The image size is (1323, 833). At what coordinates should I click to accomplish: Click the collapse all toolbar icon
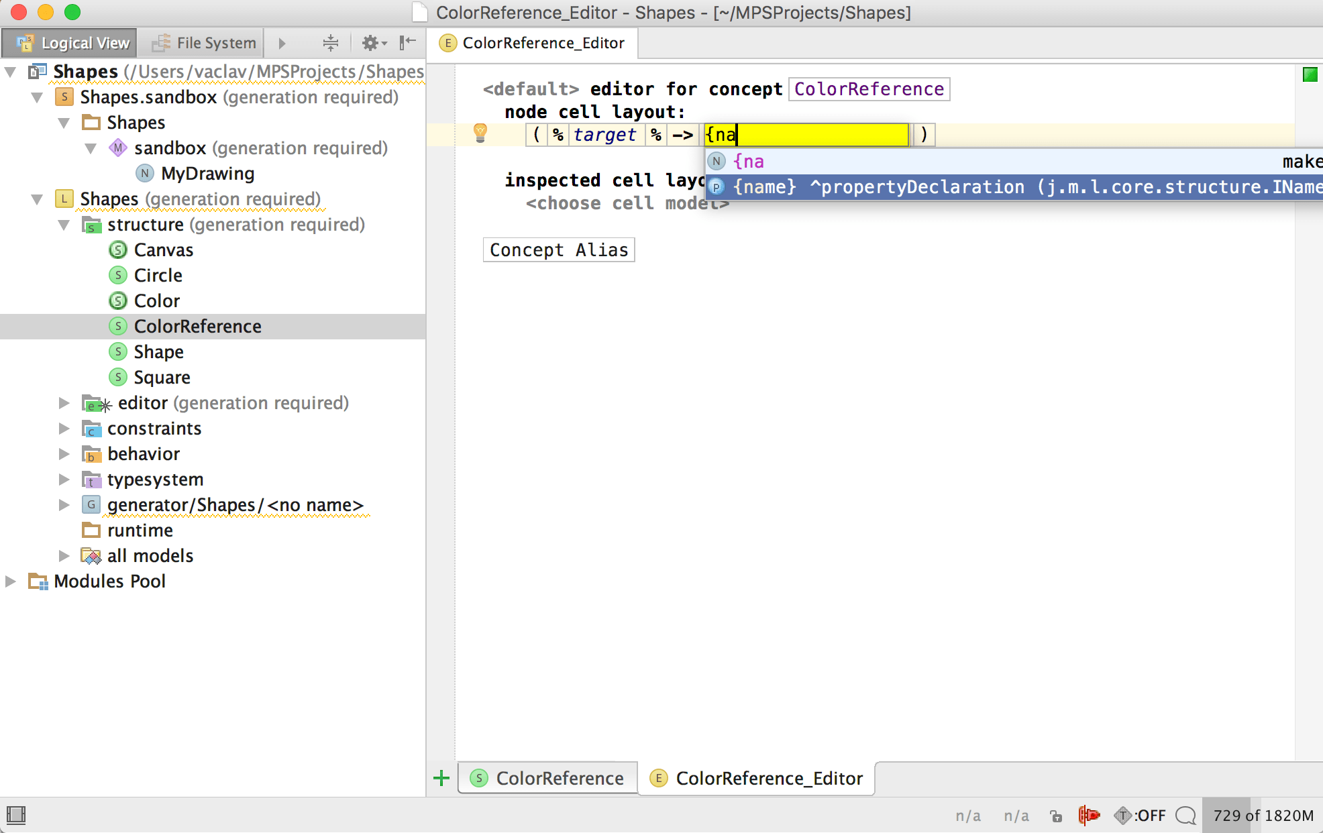click(x=330, y=43)
